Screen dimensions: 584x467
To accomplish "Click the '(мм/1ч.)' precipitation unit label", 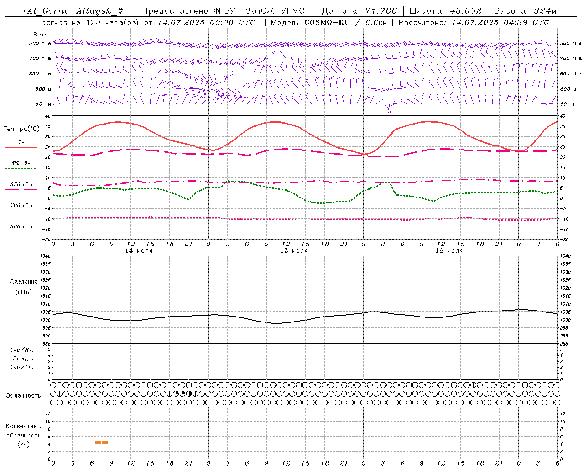I will coord(24,367).
